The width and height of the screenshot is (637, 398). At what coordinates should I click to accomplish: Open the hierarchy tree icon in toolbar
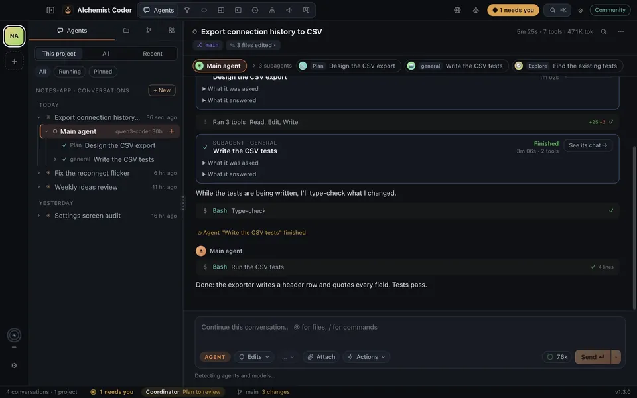point(272,10)
